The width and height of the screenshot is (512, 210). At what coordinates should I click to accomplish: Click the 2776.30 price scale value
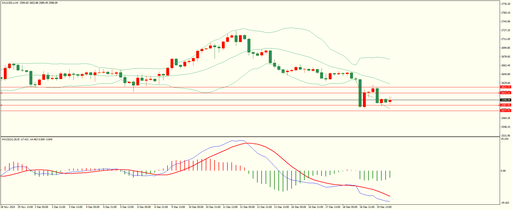pos(506,4)
